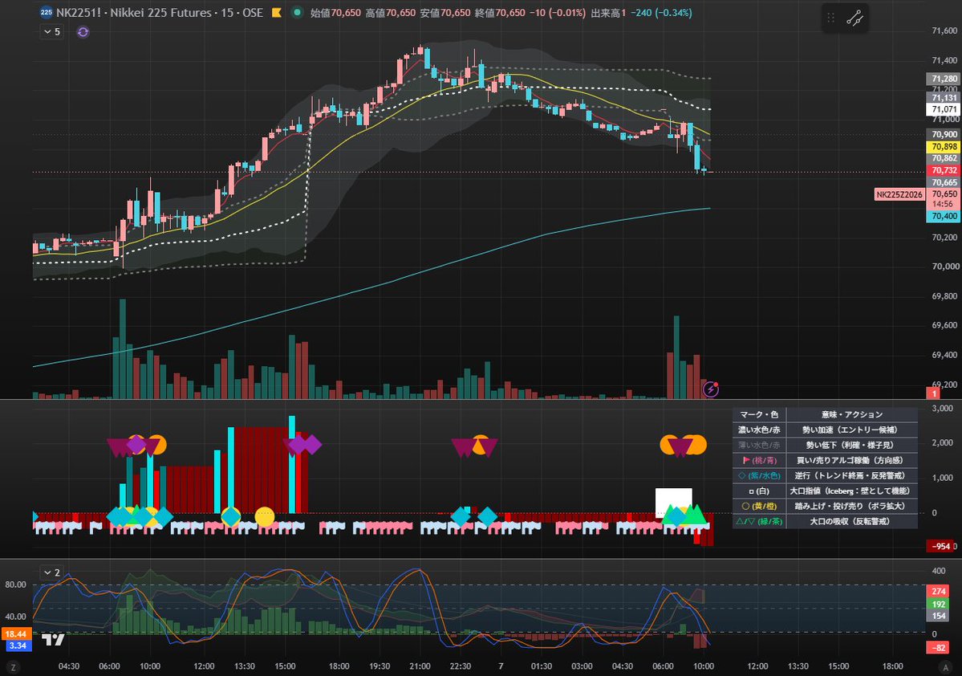Click the red -82 scale label
This screenshot has width=962, height=676.
point(939,648)
